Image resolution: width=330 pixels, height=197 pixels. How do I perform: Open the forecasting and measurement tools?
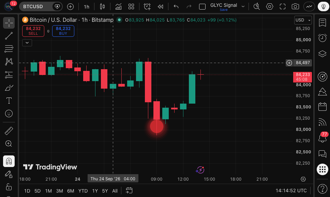click(x=9, y=75)
